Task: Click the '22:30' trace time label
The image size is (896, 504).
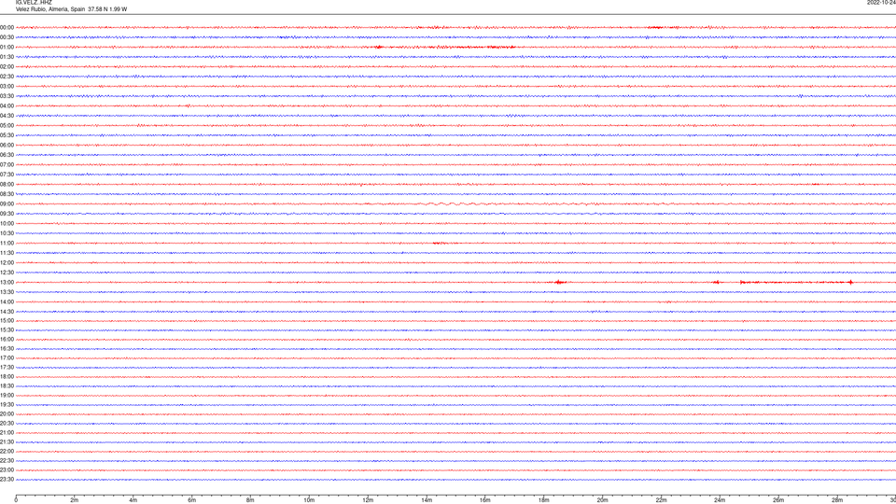Action: [x=7, y=460]
